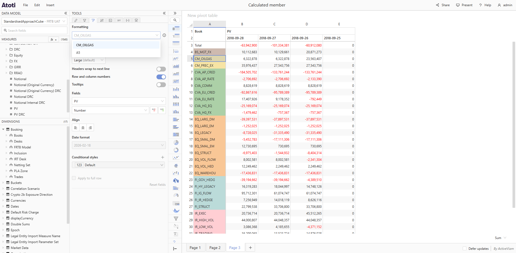Image resolution: width=516 pixels, height=253 pixels.
Task: Select the donut chart widget icon
Action: click(x=176, y=150)
